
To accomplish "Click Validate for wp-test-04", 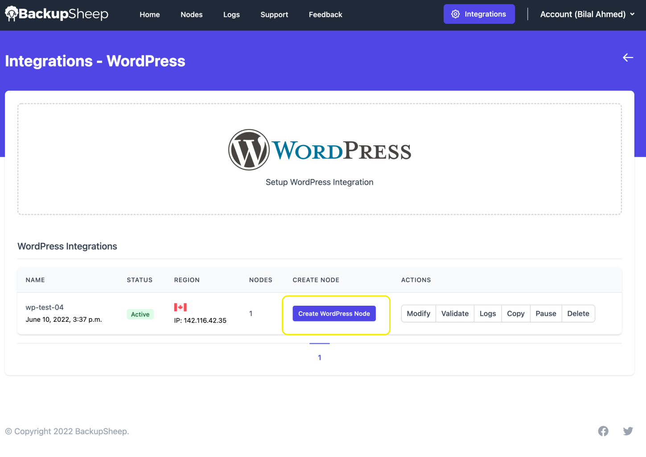I will tap(455, 313).
